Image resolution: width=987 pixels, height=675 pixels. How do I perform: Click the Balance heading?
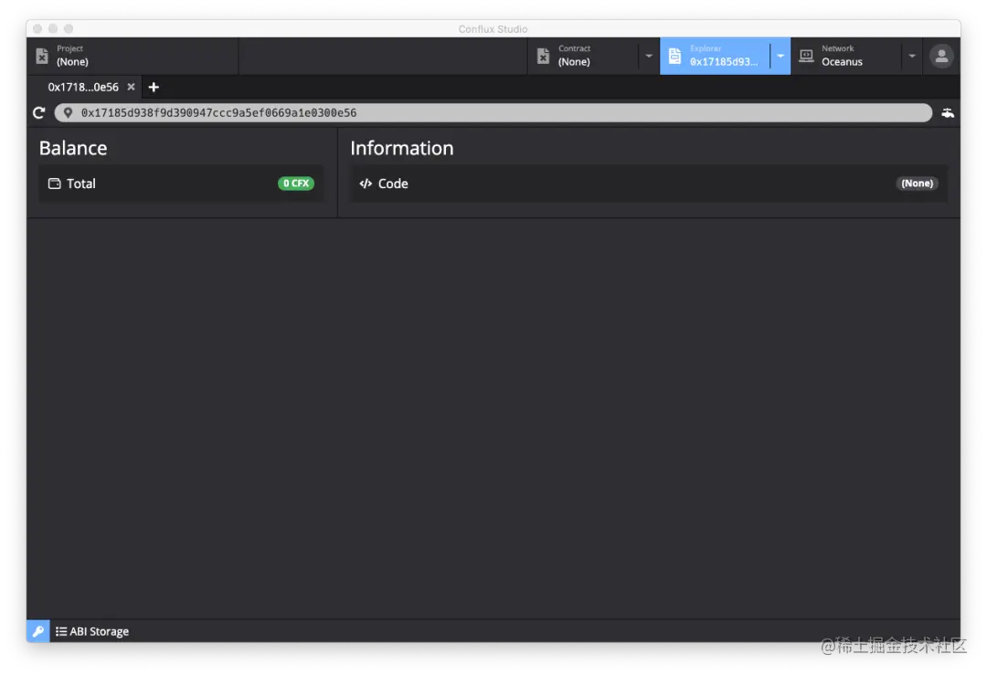[x=73, y=149]
